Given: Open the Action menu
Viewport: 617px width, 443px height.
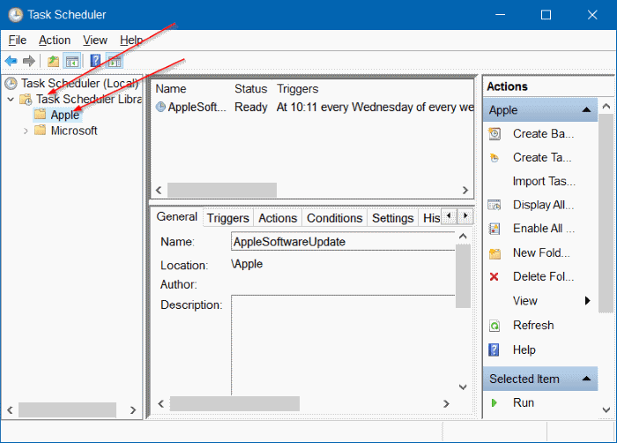Looking at the screenshot, I should pyautogui.click(x=55, y=41).
